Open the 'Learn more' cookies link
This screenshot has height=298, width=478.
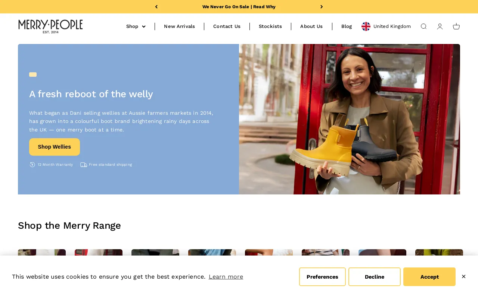pos(226,276)
